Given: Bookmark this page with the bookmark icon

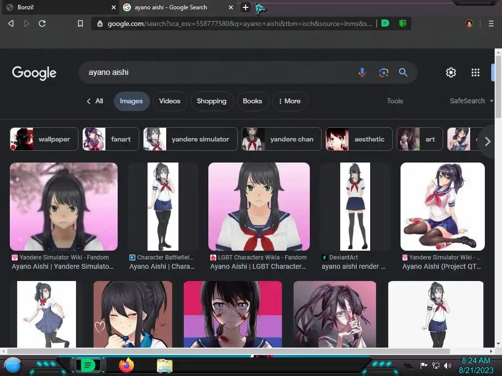Looking at the screenshot, I should [x=80, y=23].
